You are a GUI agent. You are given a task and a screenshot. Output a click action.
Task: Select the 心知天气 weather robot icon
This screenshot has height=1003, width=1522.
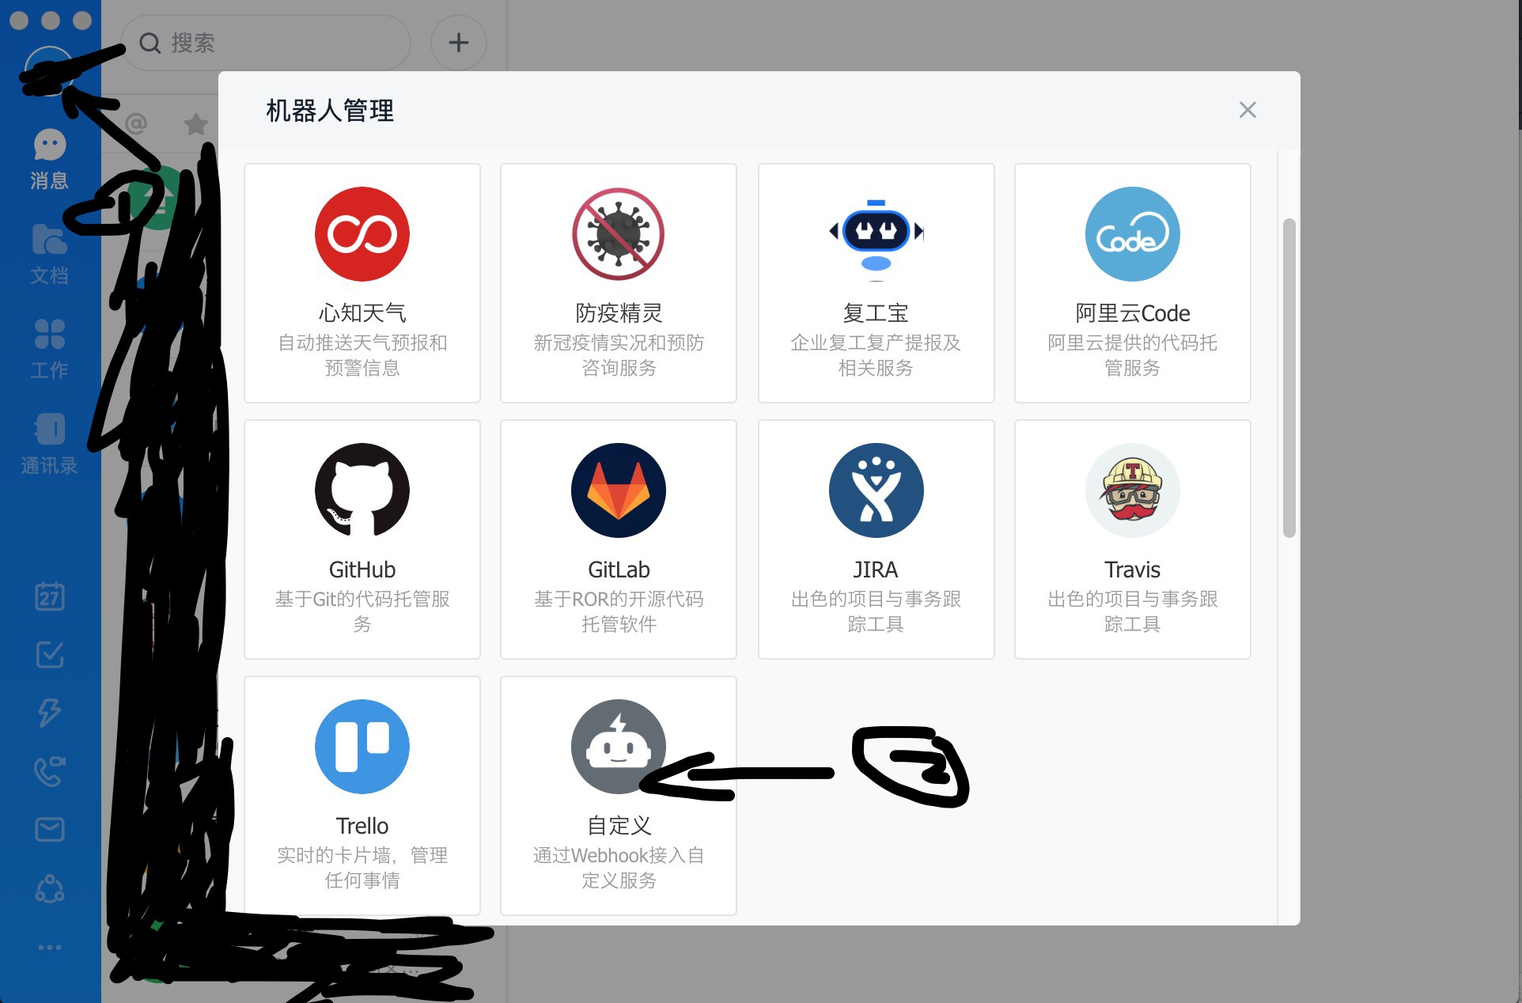(x=362, y=235)
